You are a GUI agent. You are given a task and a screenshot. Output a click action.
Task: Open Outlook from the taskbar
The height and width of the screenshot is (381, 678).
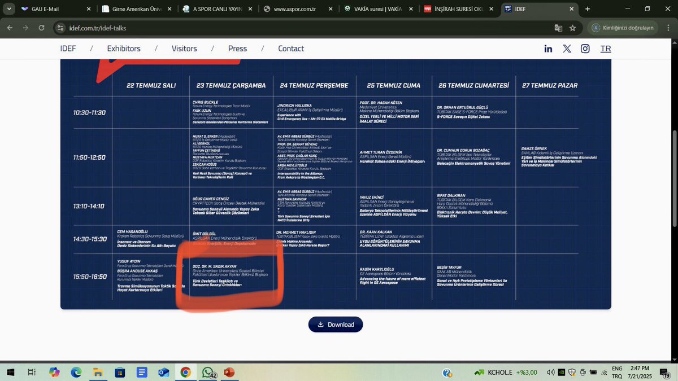(164, 373)
